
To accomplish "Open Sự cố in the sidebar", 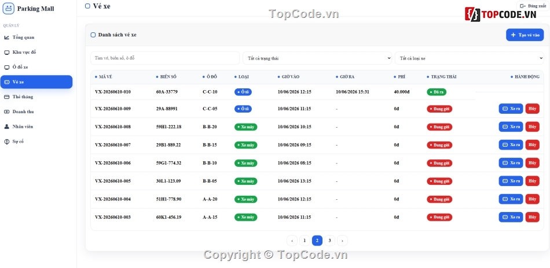I will [x=36, y=142].
